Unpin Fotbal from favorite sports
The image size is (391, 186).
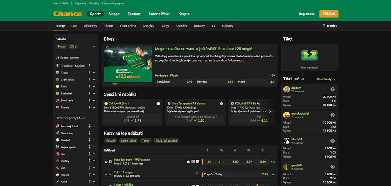(x=89, y=73)
